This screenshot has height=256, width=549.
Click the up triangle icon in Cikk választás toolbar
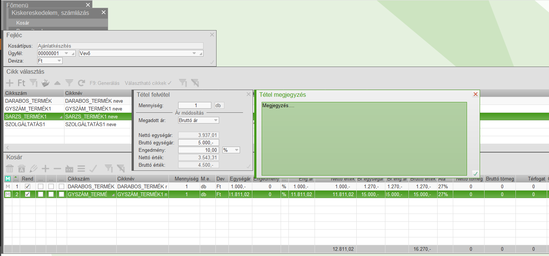point(57,83)
